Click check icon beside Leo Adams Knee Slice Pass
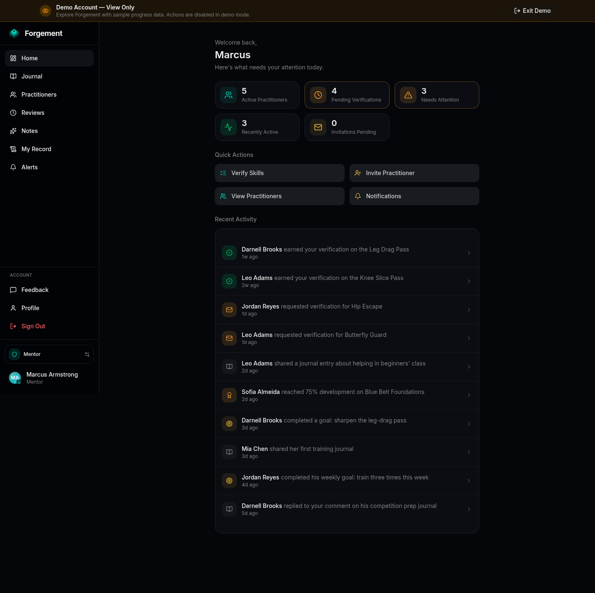Viewport: 595px width, 593px height. pyautogui.click(x=229, y=281)
